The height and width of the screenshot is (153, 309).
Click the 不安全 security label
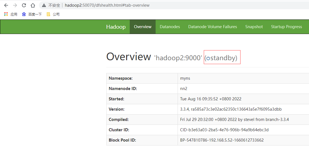point(54,5)
